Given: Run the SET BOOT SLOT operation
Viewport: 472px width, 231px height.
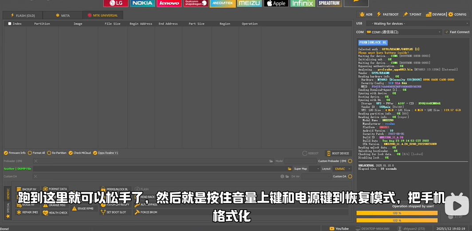Looking at the screenshot, I should coord(116,212).
